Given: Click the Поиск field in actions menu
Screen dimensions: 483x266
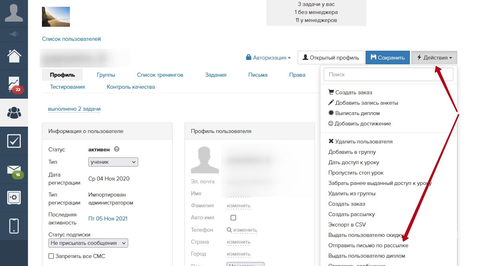Looking at the screenshot, I should (388, 74).
